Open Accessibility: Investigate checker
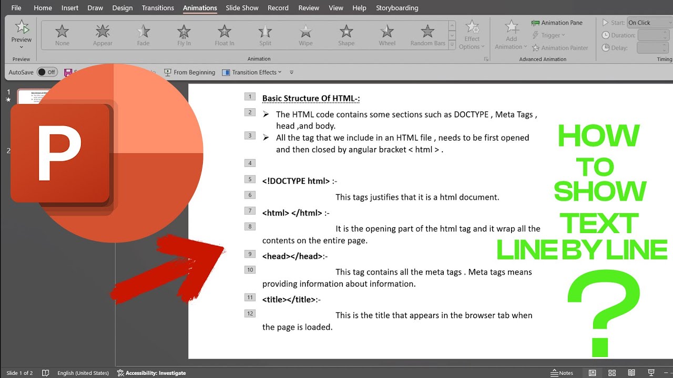 click(151, 373)
